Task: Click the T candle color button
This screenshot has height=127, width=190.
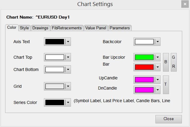Action: click(166, 85)
